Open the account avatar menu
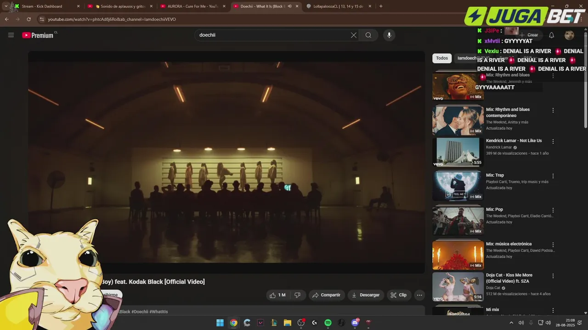This screenshot has height=330, width=588. [x=569, y=35]
